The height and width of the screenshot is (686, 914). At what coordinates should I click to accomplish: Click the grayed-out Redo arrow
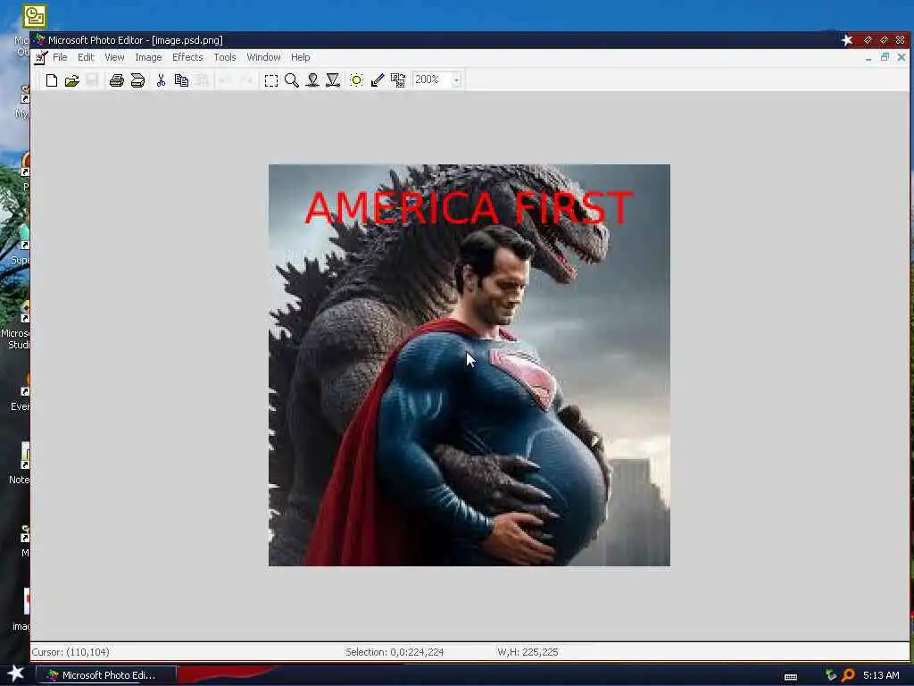246,80
